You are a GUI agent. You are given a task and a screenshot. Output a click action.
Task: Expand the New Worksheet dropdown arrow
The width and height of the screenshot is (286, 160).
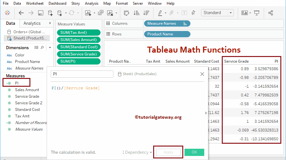pos(94,13)
